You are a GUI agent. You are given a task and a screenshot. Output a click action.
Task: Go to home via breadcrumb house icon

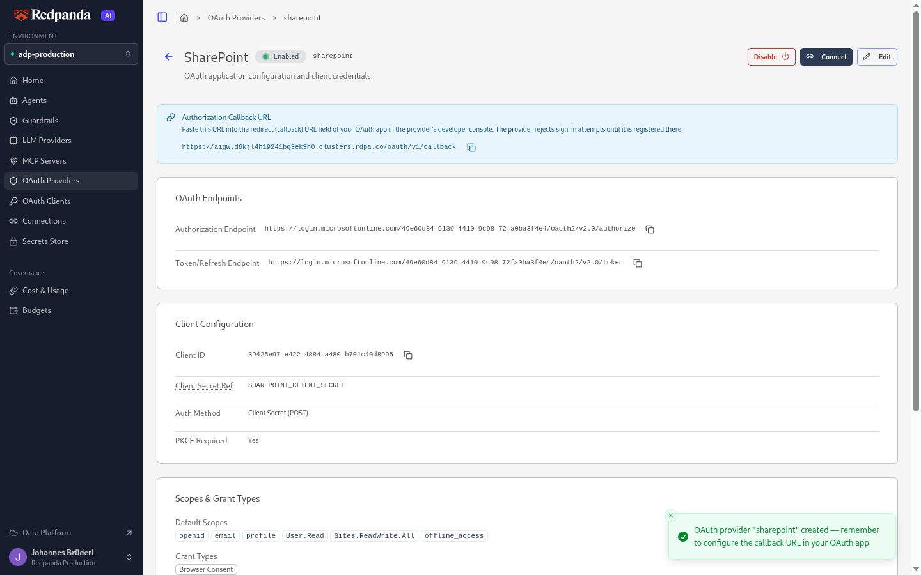tap(184, 18)
